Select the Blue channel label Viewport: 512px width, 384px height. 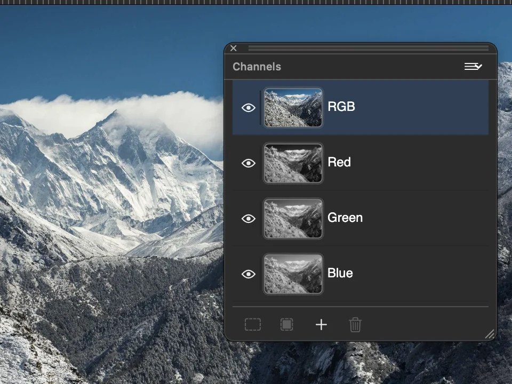(x=340, y=273)
